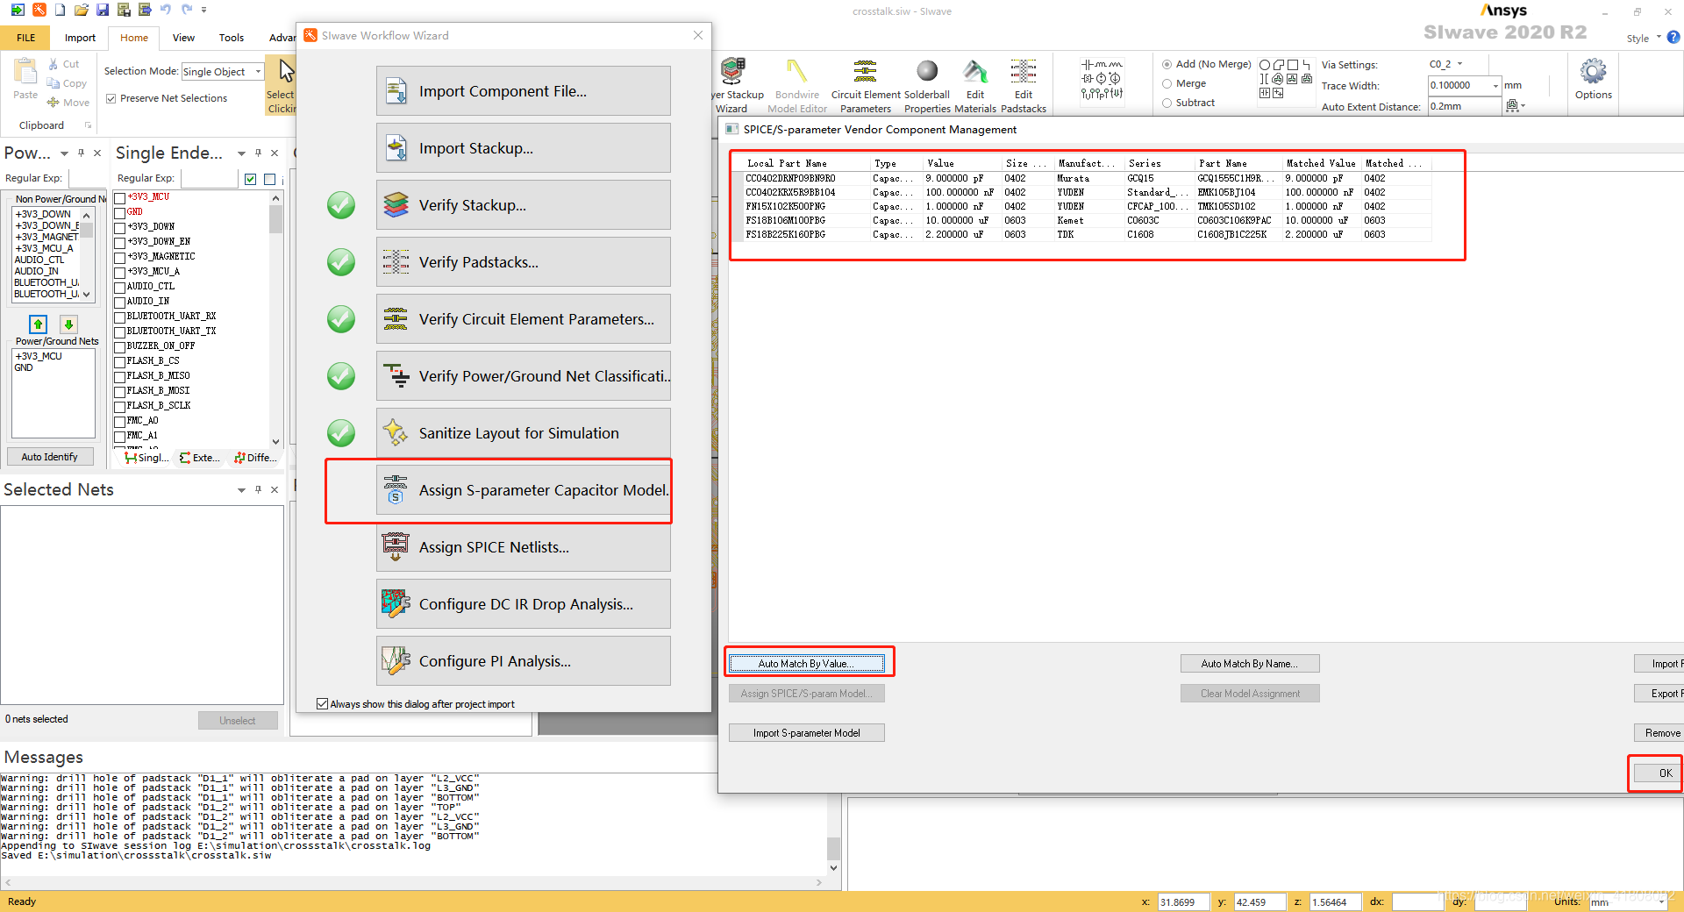The height and width of the screenshot is (912, 1684).
Task: Toggle Preserve Net Selections checkbox
Action: [x=111, y=98]
